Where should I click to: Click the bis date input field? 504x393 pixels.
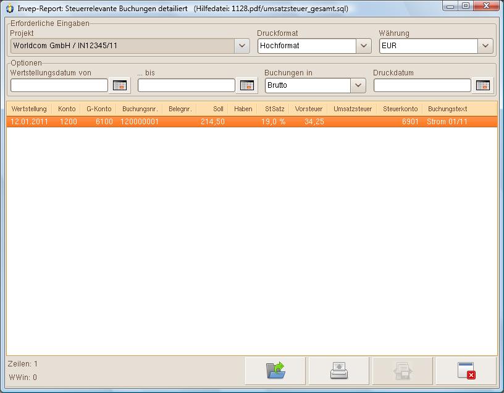(x=187, y=85)
